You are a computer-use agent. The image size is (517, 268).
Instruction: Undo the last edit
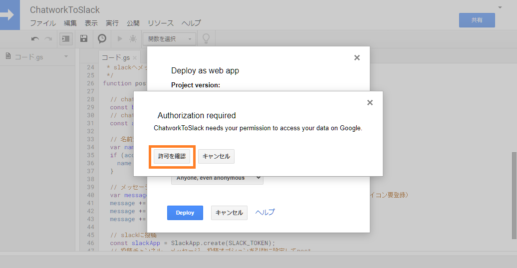[35, 39]
